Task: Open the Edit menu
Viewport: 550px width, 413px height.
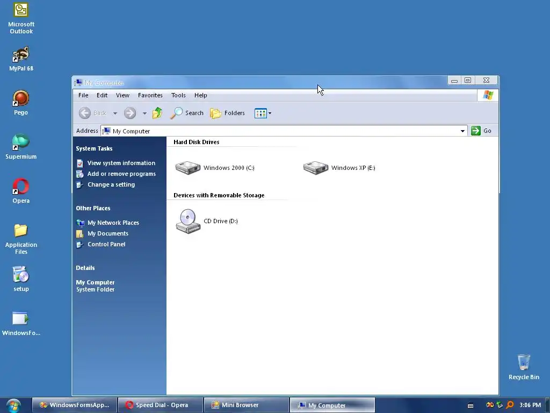Action: click(102, 95)
